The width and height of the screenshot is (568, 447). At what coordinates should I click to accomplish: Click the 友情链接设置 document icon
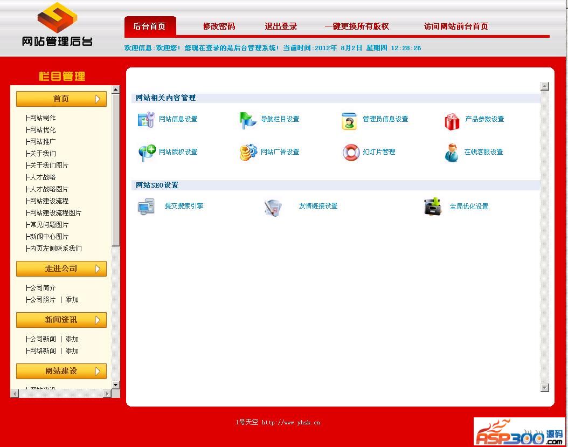pos(273,208)
